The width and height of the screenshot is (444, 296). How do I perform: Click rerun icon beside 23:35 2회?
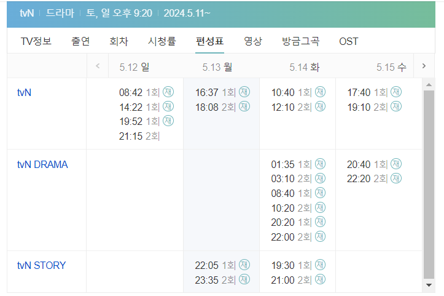pos(244,279)
